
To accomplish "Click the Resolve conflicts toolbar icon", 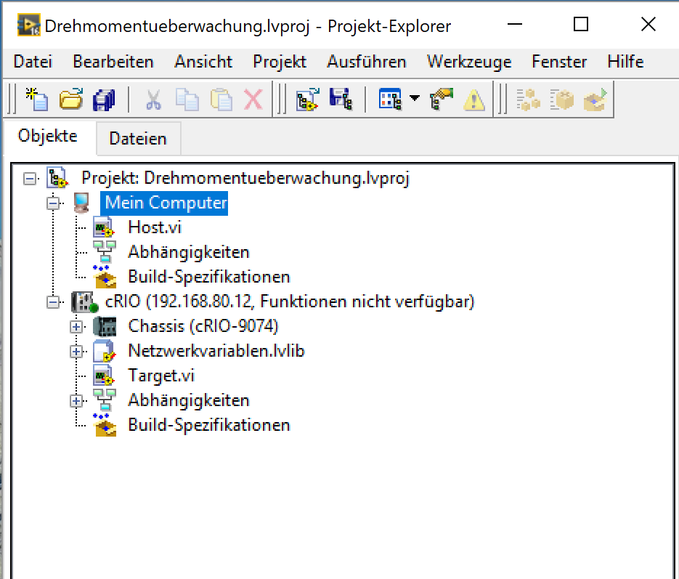I will 442,100.
